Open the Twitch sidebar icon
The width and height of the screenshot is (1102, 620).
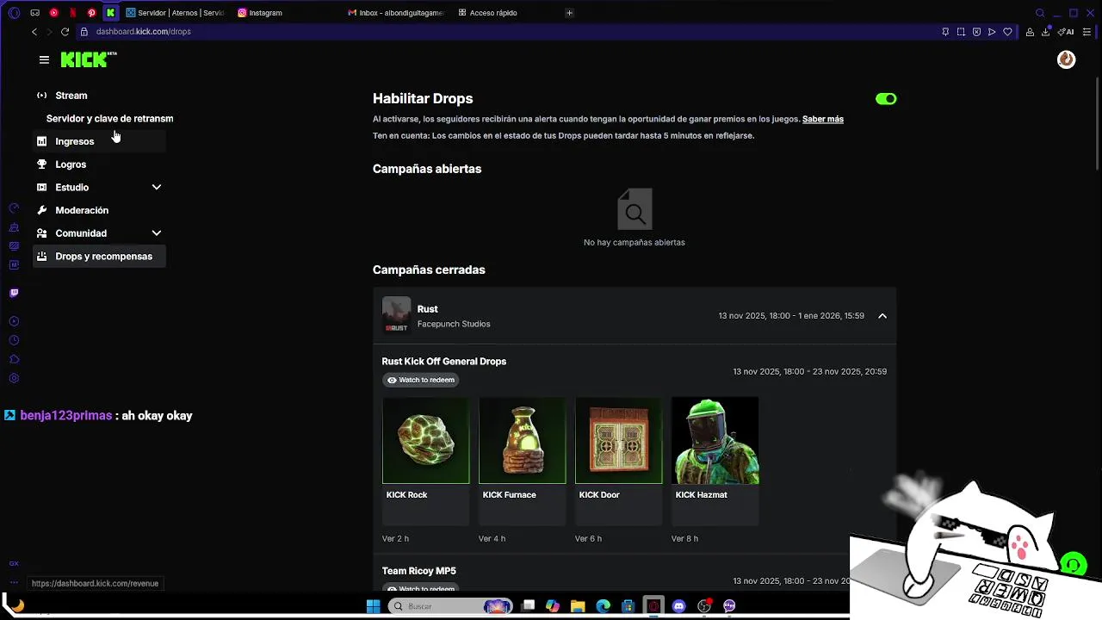(14, 293)
